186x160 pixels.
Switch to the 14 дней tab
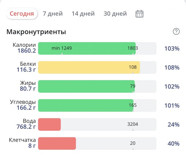[x=83, y=13]
